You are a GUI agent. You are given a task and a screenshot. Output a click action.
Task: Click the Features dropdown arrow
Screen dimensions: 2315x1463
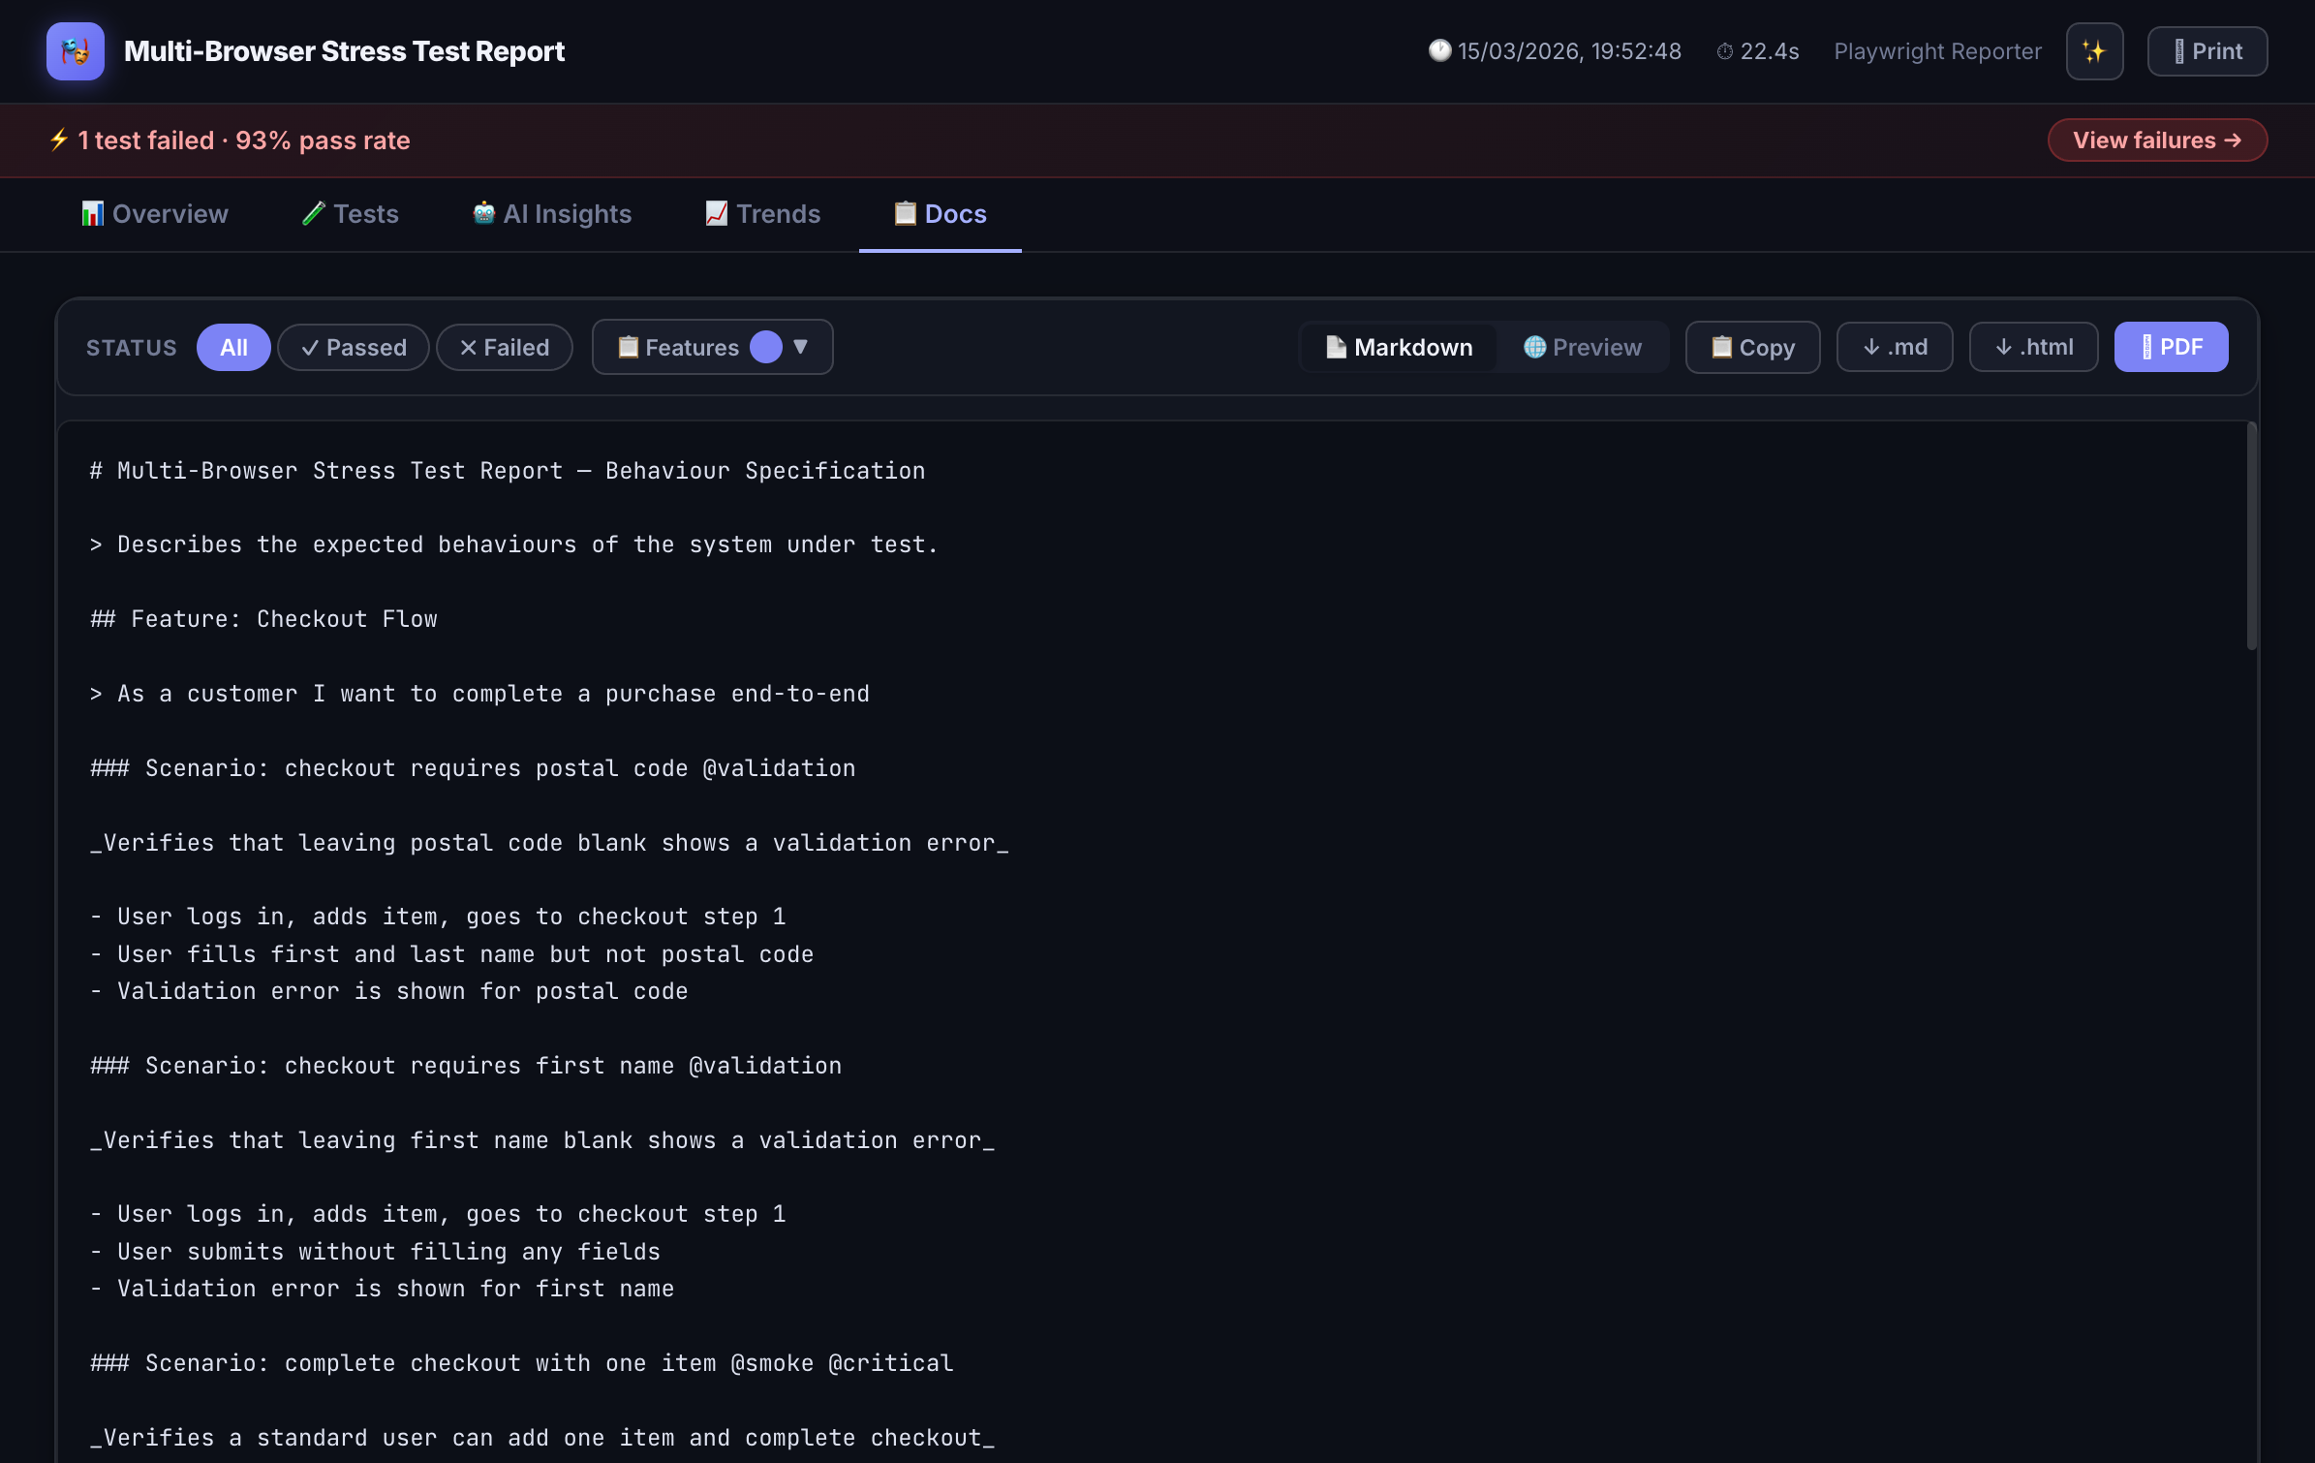(801, 346)
